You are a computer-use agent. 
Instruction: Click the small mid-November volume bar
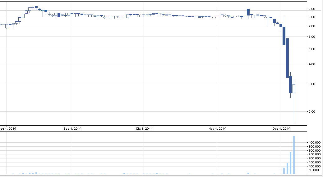click(248, 173)
